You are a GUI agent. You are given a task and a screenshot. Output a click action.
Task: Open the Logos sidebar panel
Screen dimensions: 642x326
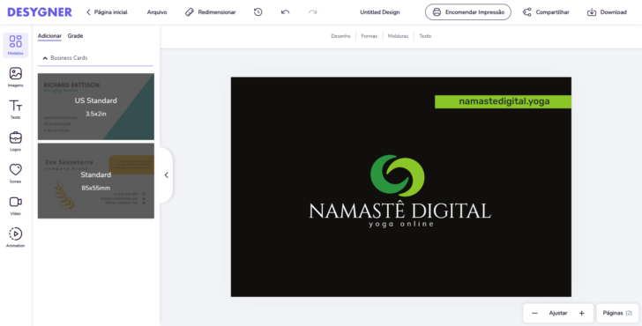16,141
